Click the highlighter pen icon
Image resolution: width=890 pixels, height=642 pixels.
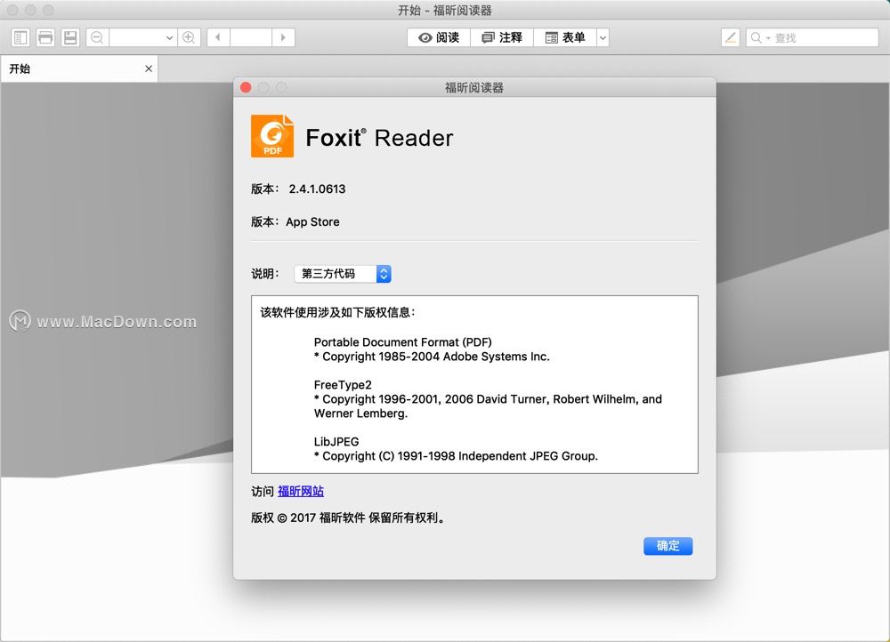[731, 37]
